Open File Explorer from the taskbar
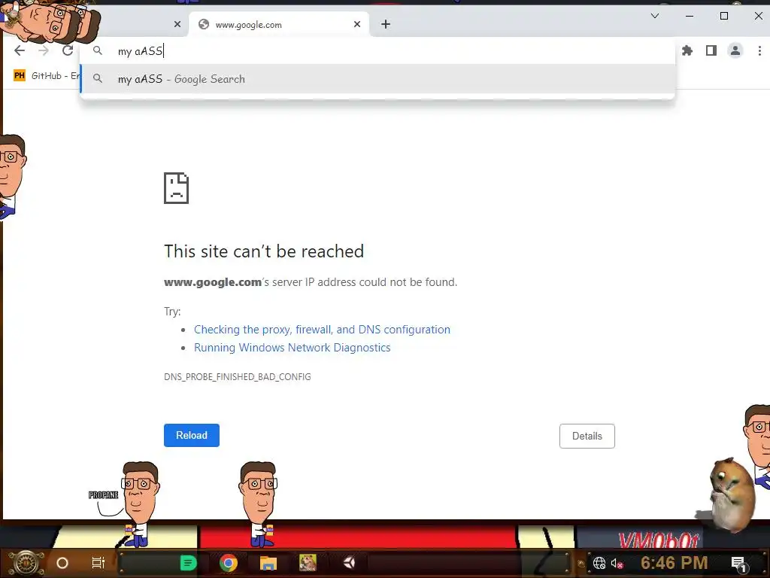Viewport: 770px width, 578px height. tap(268, 563)
